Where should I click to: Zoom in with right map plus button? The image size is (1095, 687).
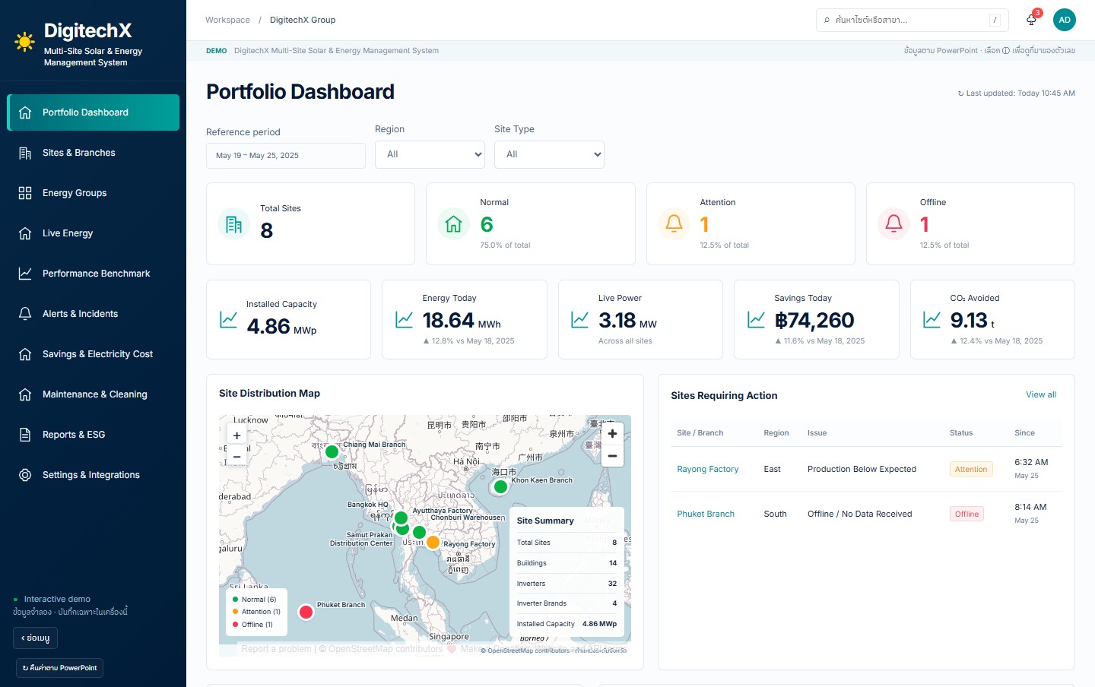[x=612, y=433]
